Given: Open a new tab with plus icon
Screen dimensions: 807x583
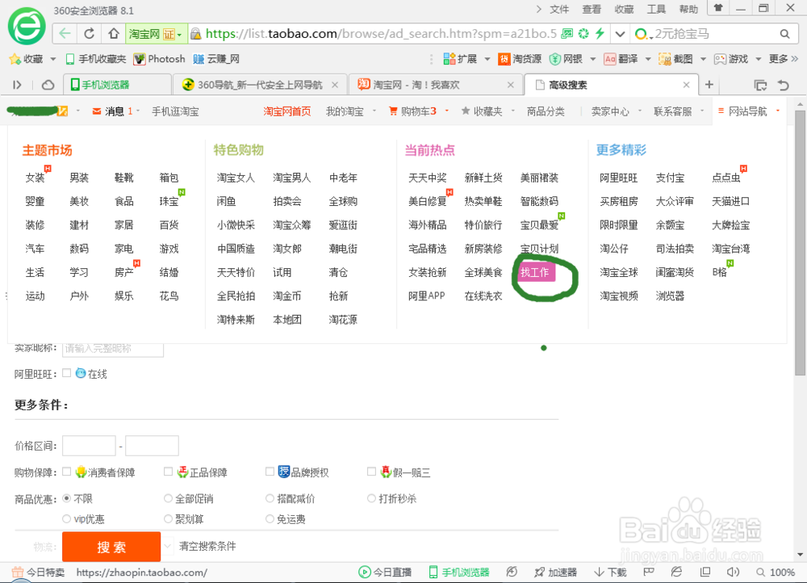Looking at the screenshot, I should 709,85.
